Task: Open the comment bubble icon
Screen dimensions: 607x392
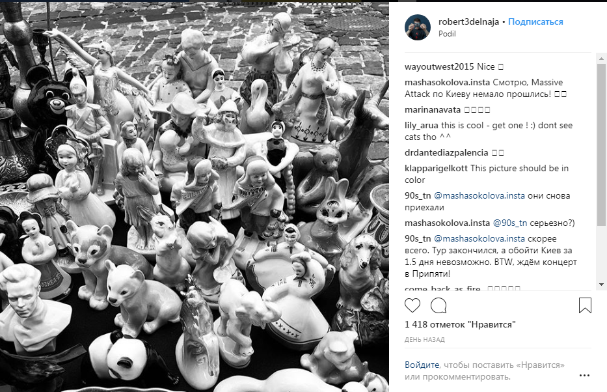Action: click(x=438, y=305)
